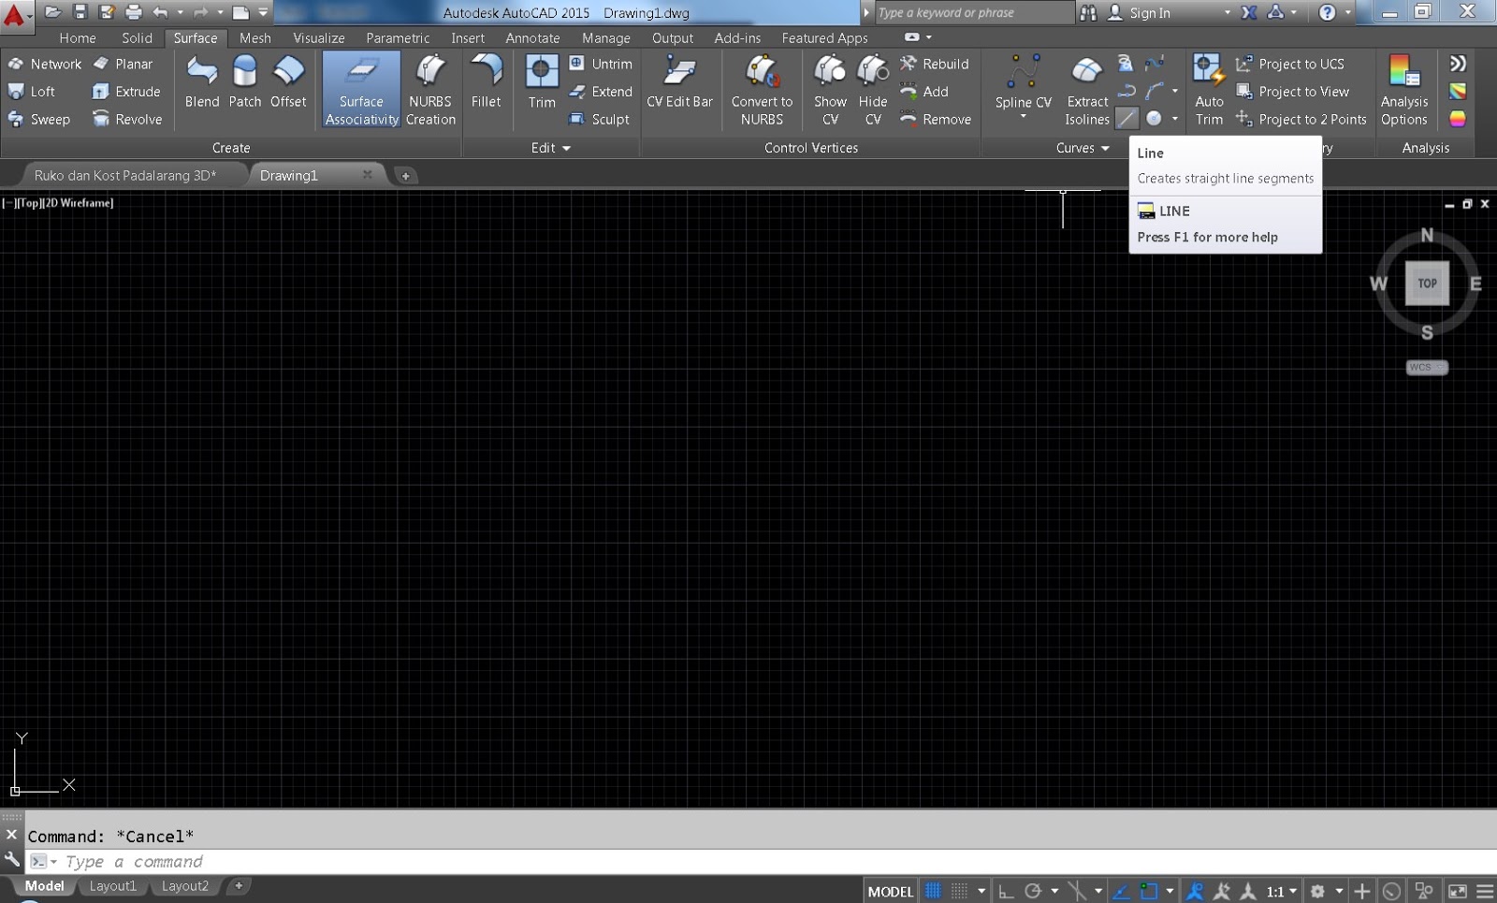
Task: Choose the Fillet surface tool
Action: 486,81
